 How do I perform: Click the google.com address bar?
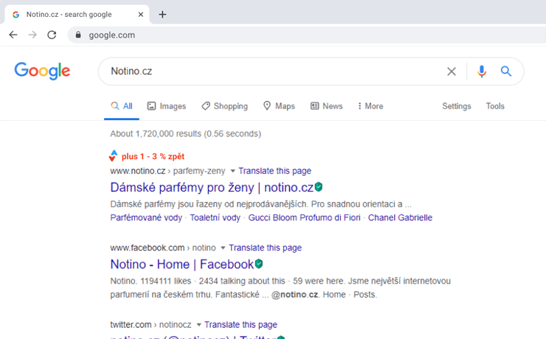pos(306,35)
